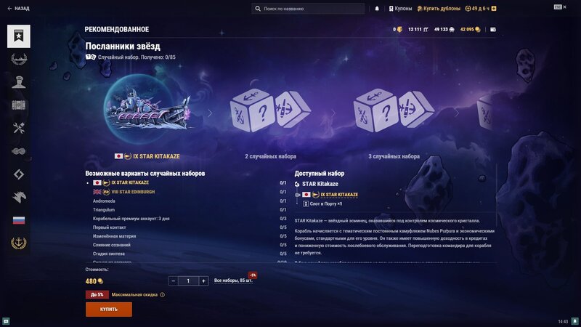Open the Купоны menu item
Image resolution: width=581 pixels, height=327 pixels.
[x=401, y=9]
